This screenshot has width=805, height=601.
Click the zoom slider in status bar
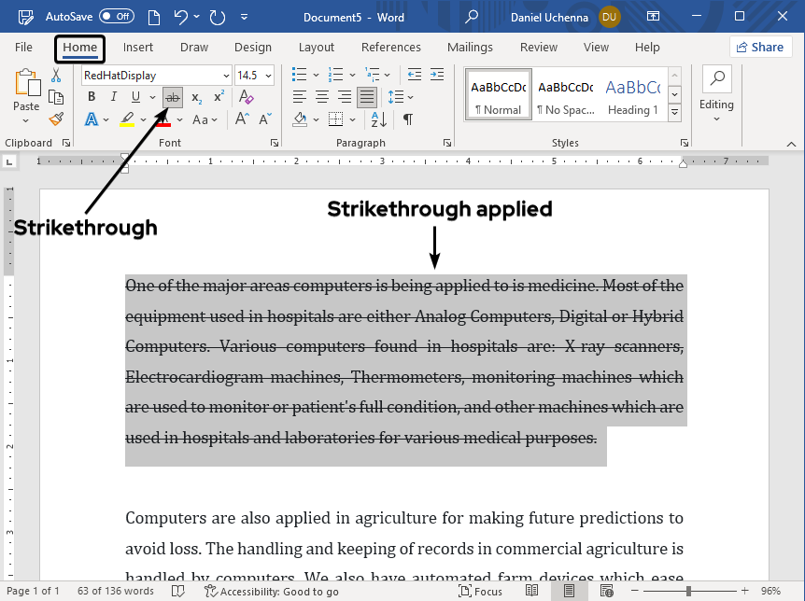pos(689,592)
